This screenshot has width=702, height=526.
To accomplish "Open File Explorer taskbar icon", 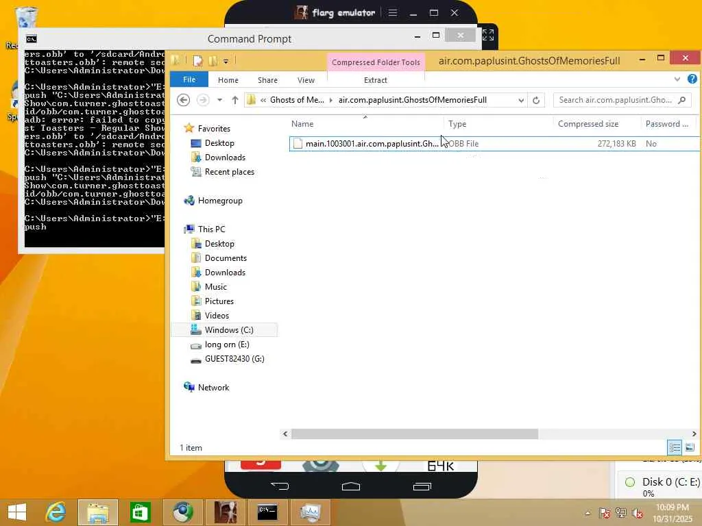I will (x=98, y=512).
